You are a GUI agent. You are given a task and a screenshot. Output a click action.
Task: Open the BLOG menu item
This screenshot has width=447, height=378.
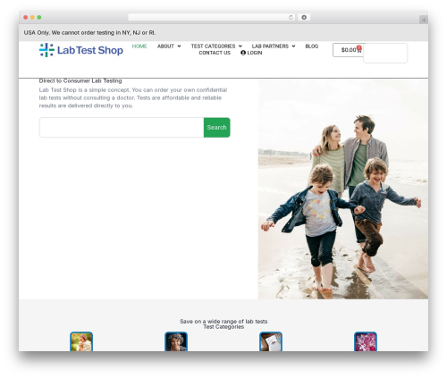pos(312,46)
